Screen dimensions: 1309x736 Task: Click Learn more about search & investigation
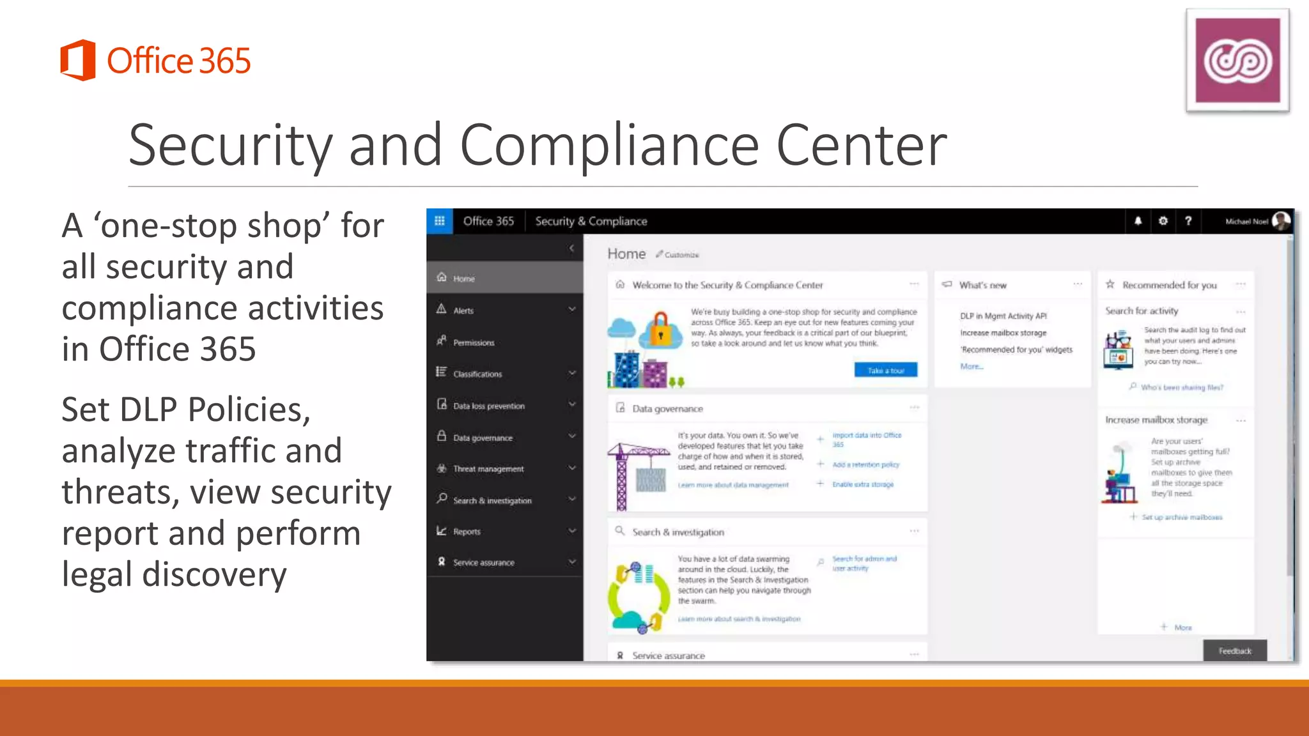pos(739,618)
